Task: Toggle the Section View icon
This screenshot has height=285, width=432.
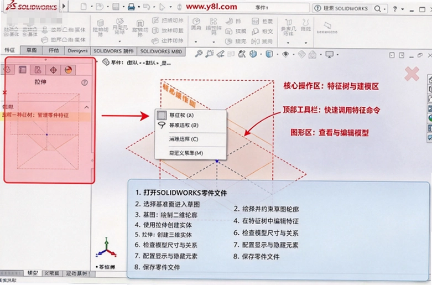Action: (231, 54)
